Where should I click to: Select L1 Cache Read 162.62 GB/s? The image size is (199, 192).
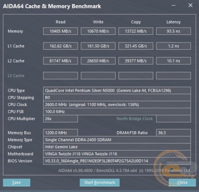(x=61, y=46)
